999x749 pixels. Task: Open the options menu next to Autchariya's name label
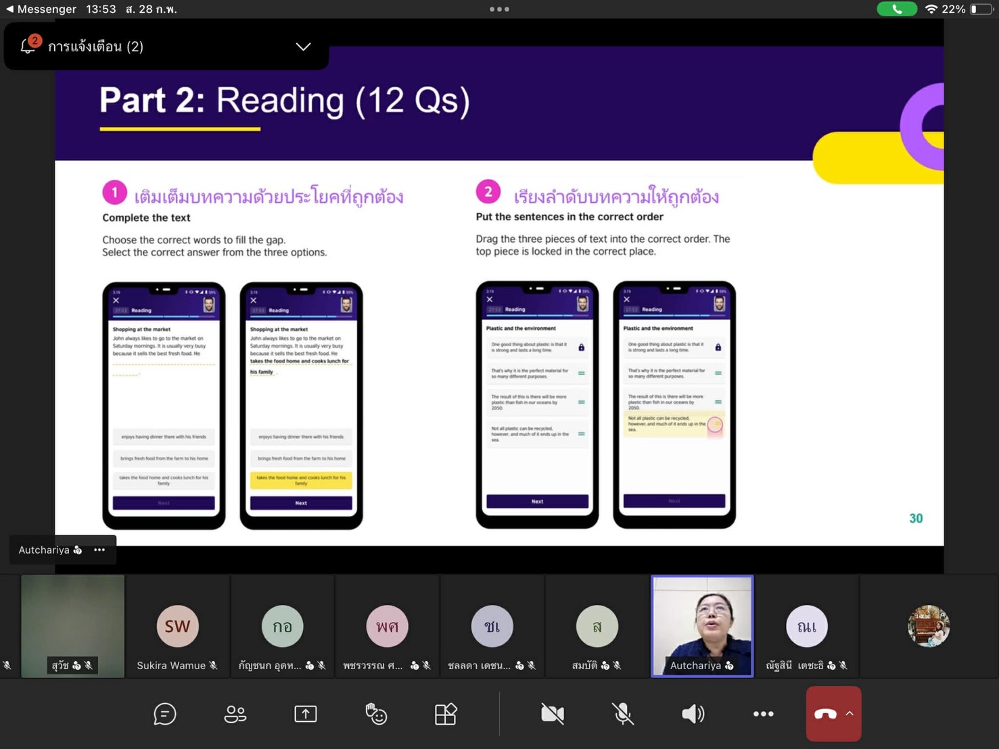99,550
